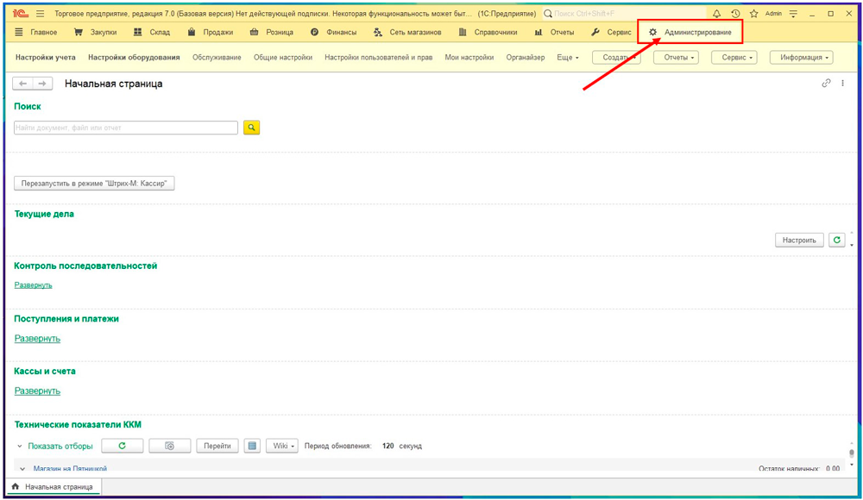Open notifications bell in title bar
The image size is (863, 500).
tap(716, 14)
